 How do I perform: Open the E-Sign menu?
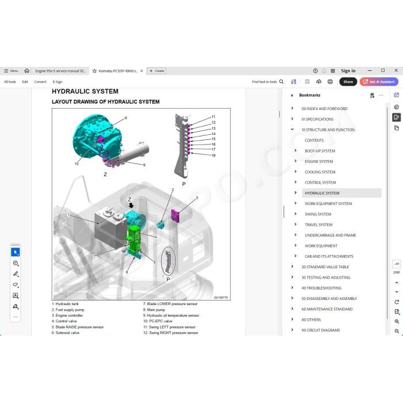[x=58, y=82]
